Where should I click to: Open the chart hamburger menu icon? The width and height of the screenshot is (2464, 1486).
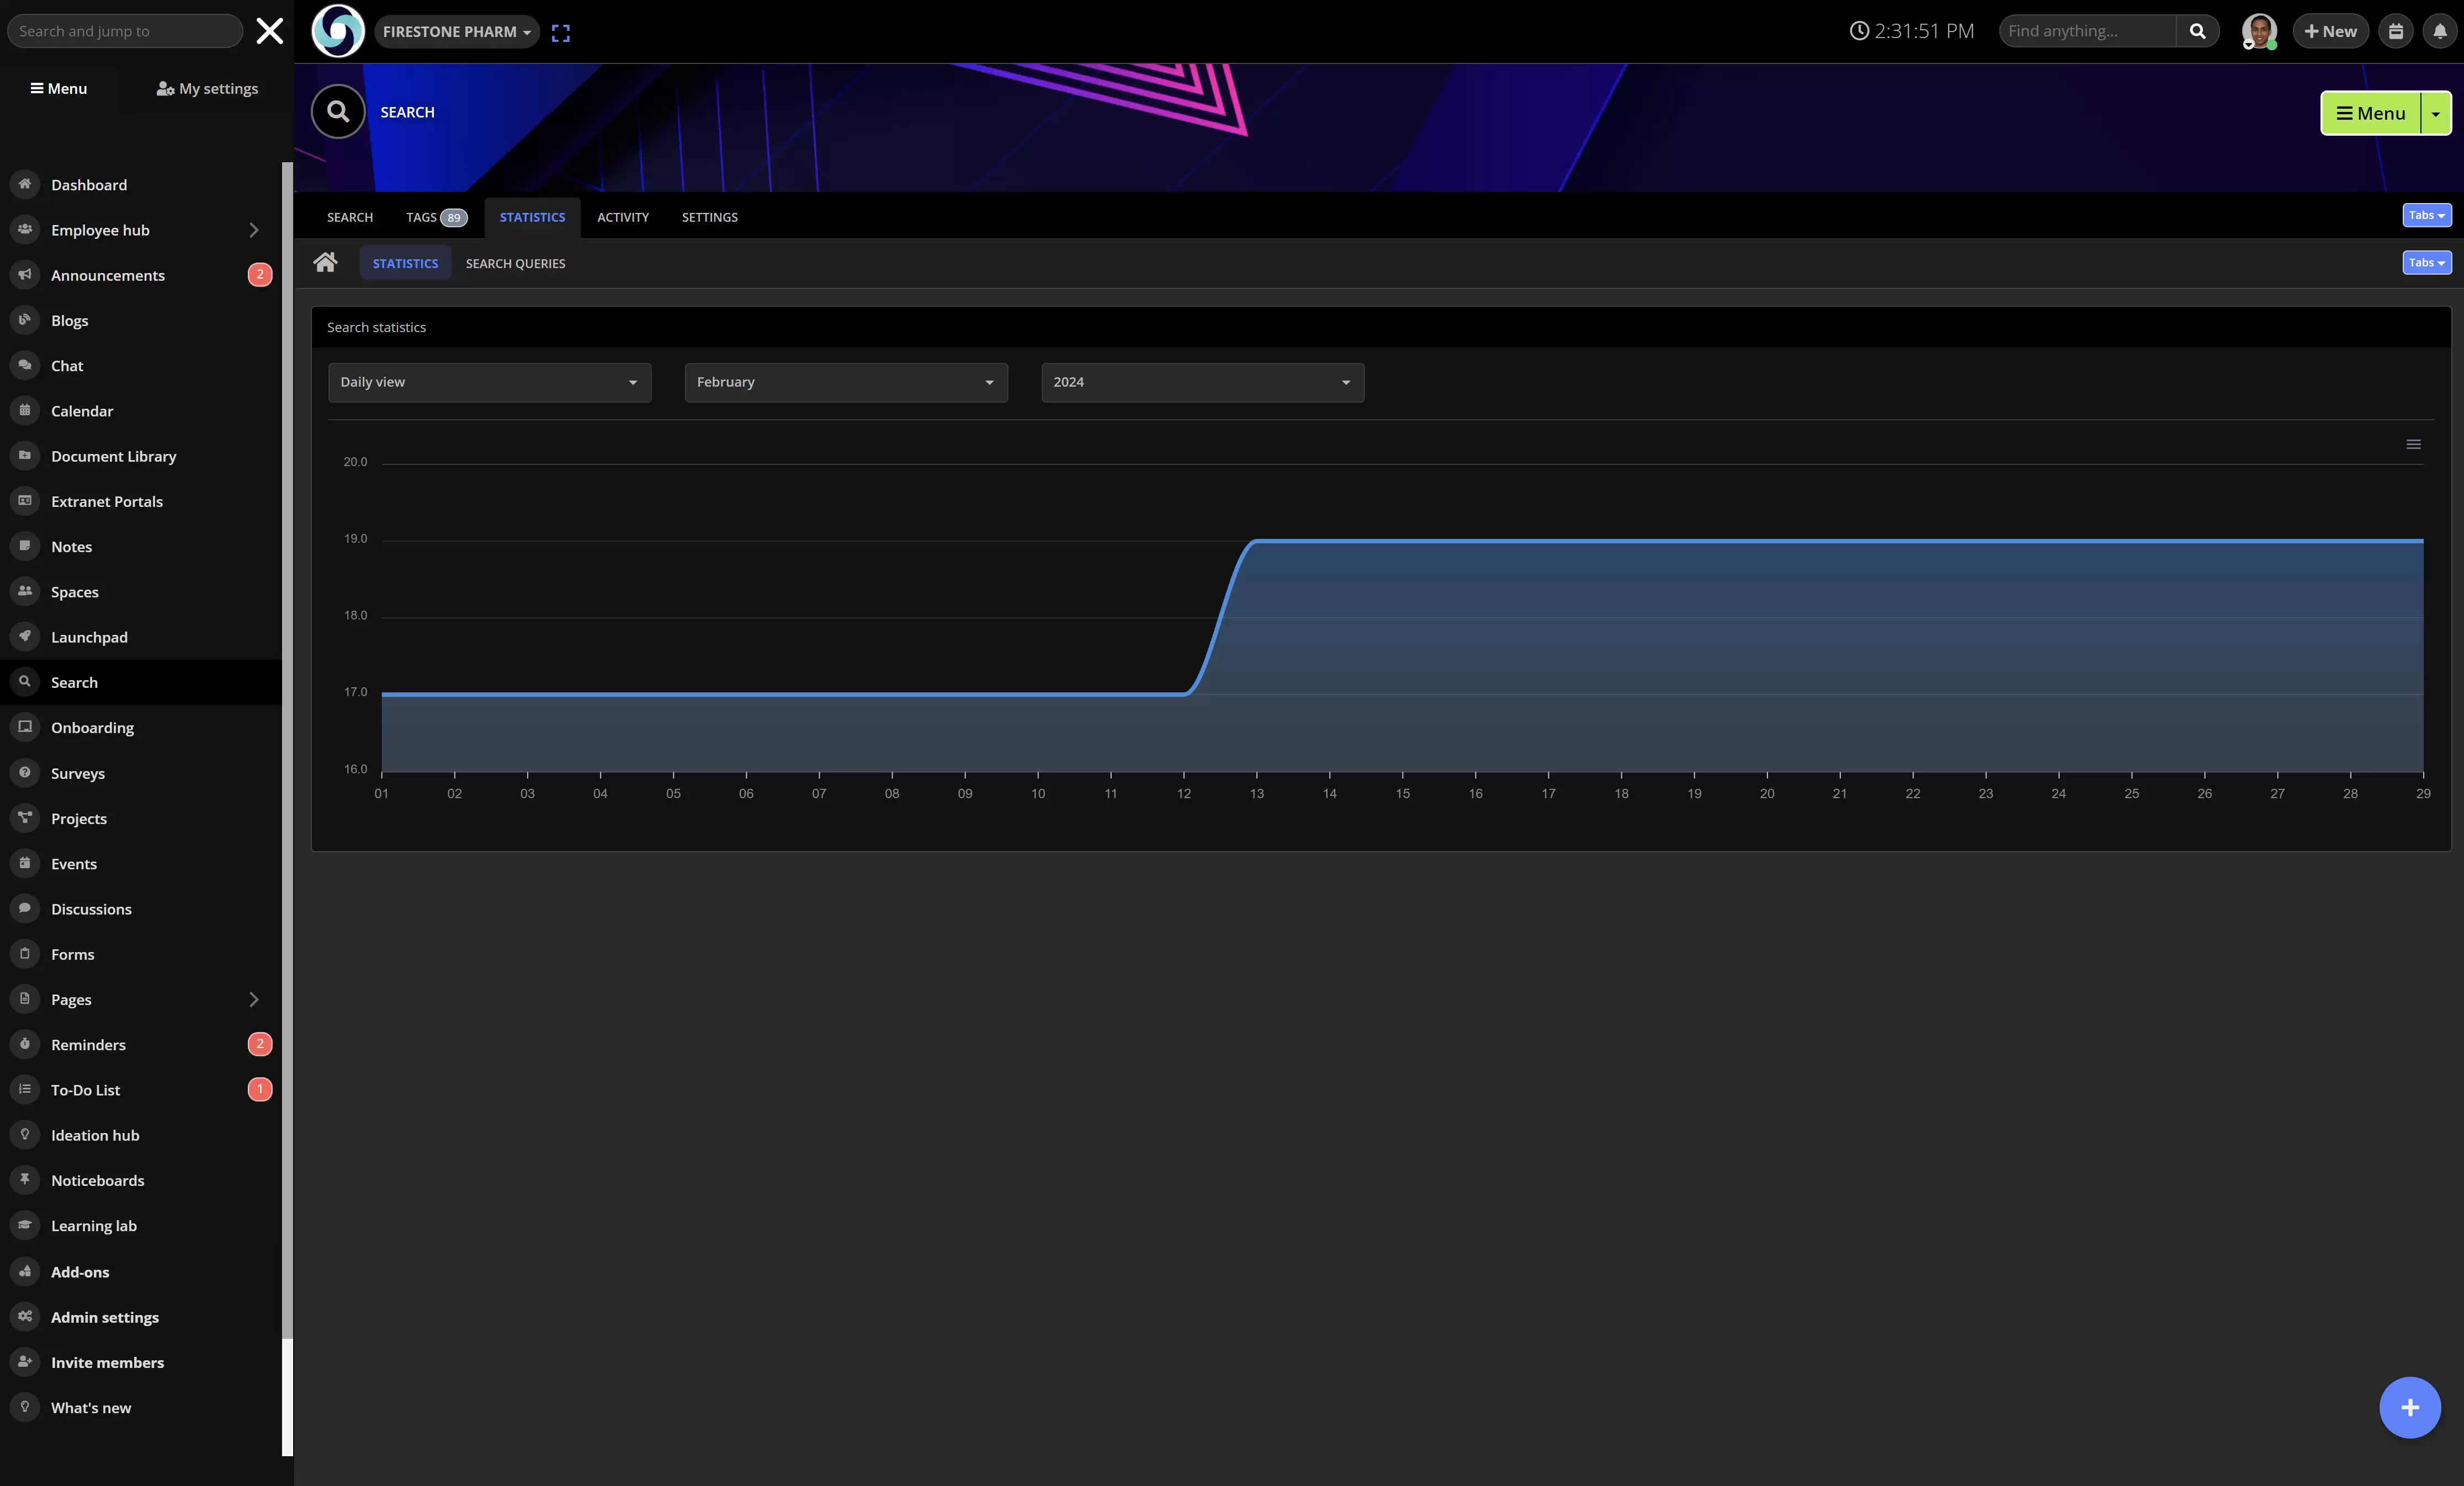(2413, 445)
